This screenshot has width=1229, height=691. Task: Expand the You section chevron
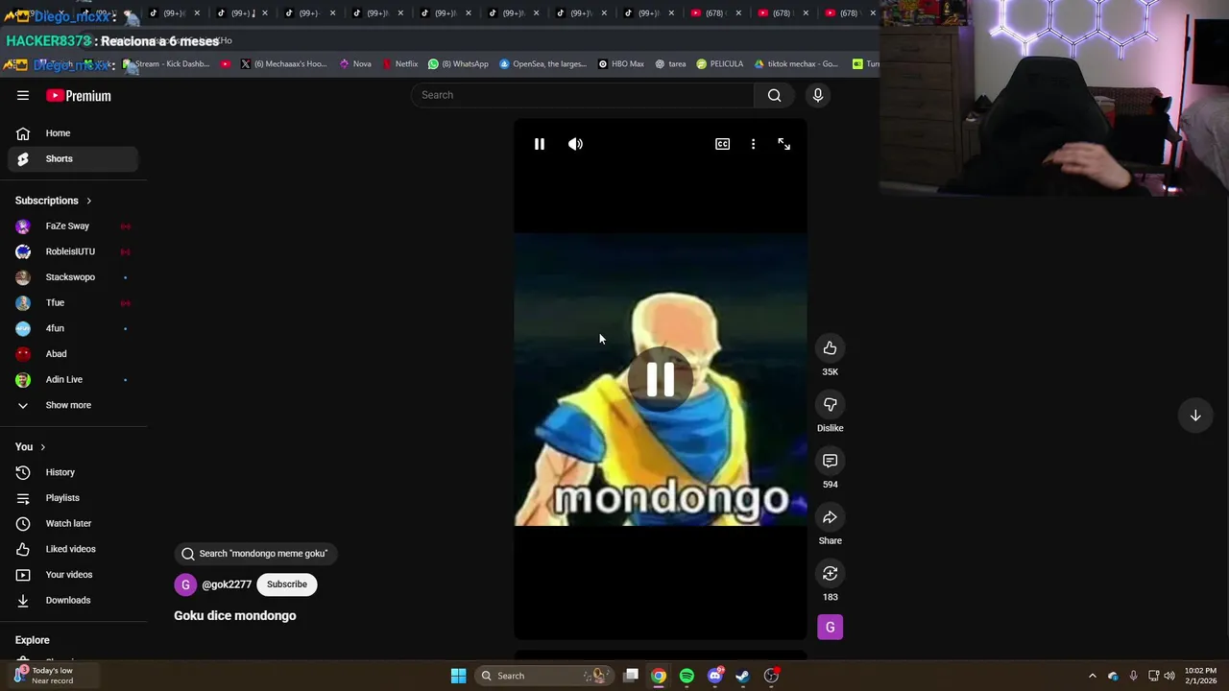[x=42, y=447]
